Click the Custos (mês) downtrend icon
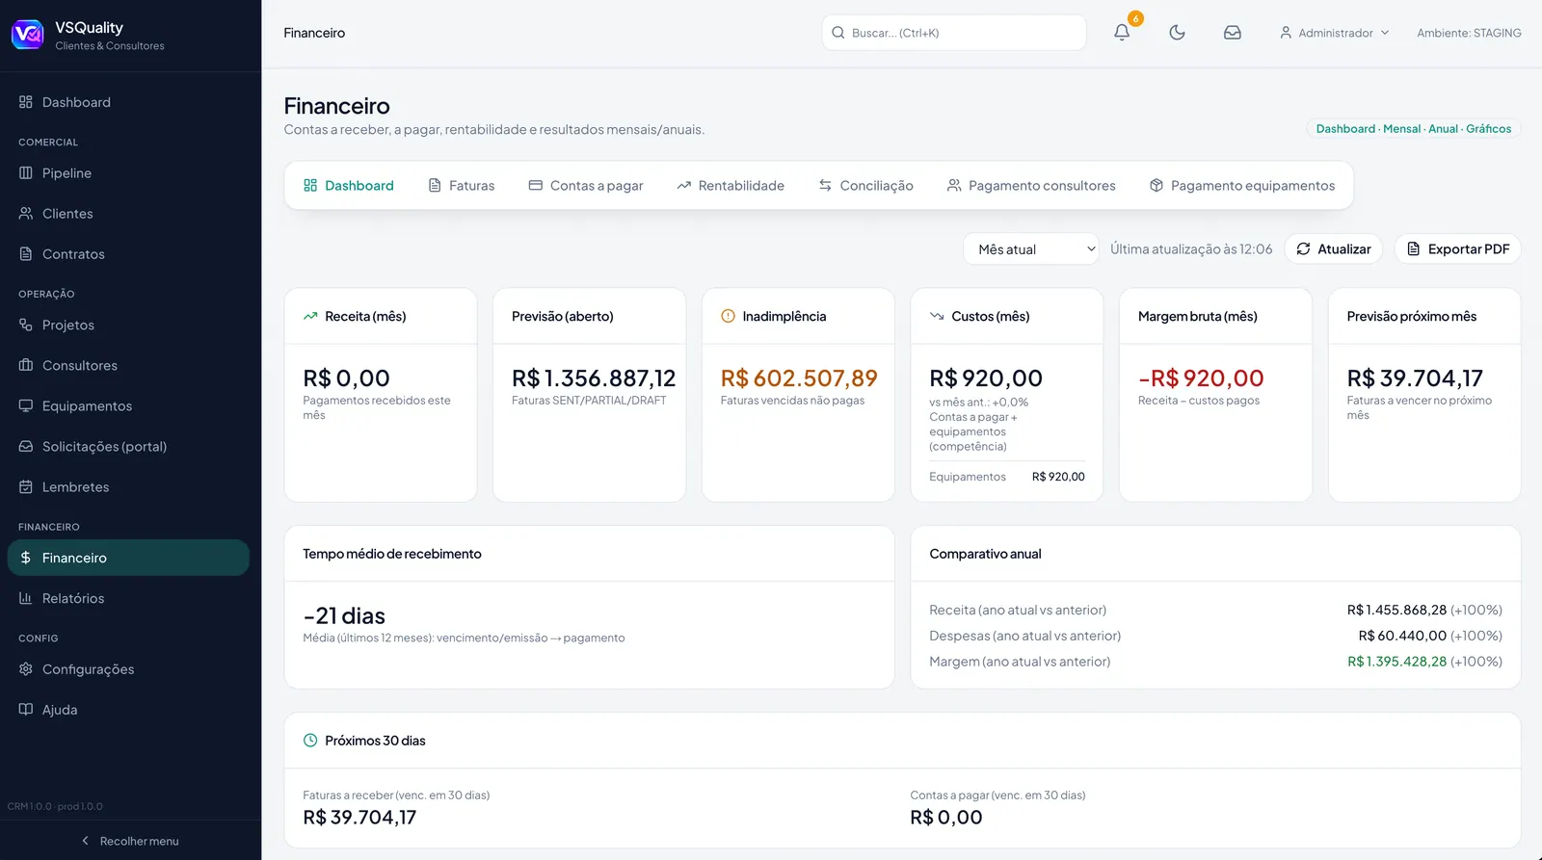 (937, 316)
